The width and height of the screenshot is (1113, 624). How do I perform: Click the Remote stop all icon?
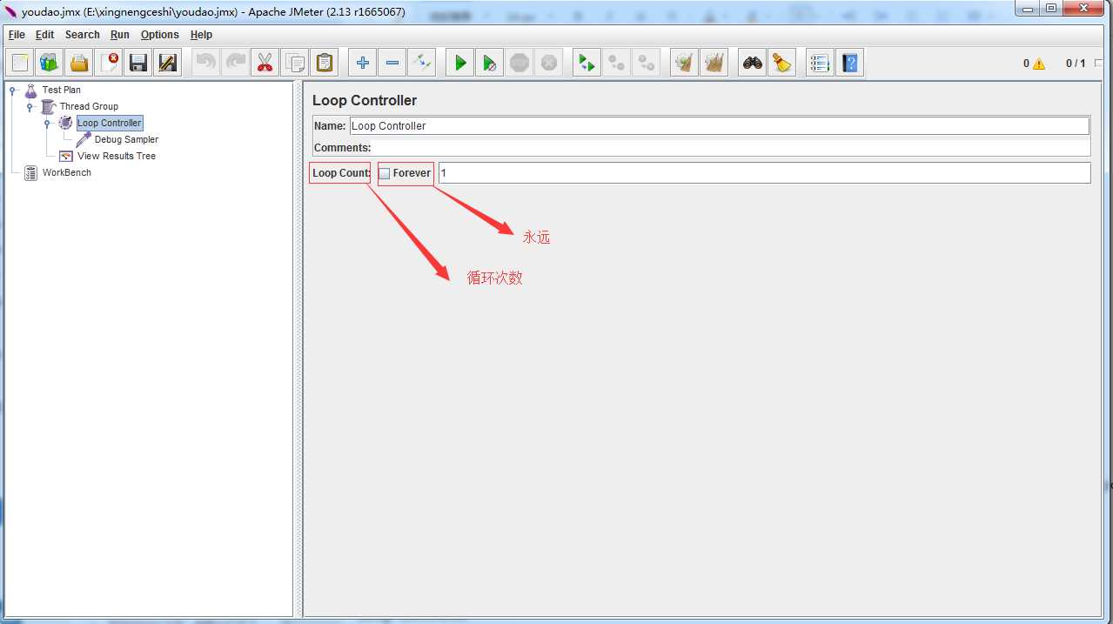(617, 63)
